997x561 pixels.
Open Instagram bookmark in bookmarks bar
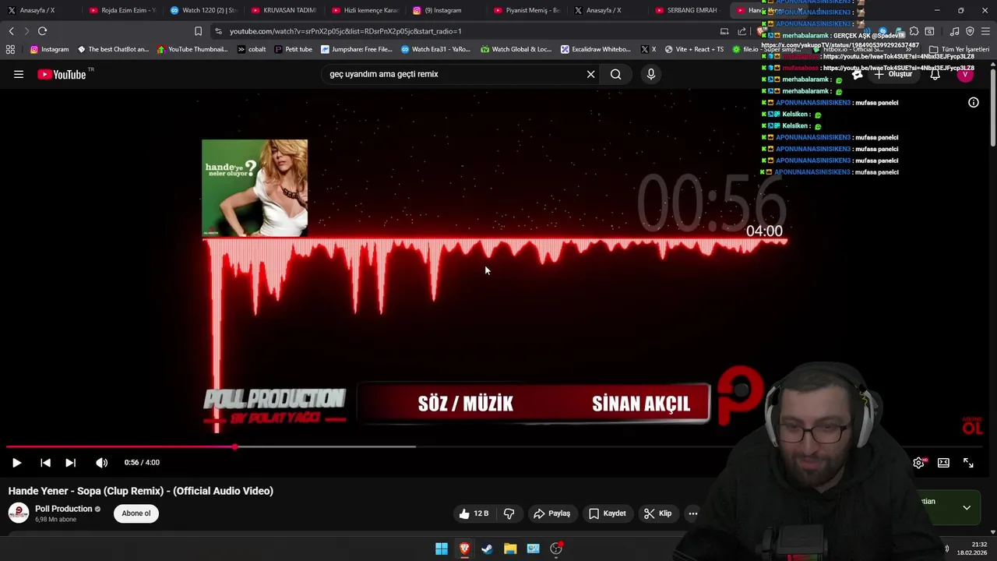[x=49, y=49]
